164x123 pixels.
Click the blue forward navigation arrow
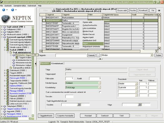coord(13,10)
